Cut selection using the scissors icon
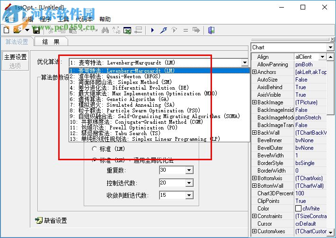This screenshot has height=238, width=336. tap(51, 30)
